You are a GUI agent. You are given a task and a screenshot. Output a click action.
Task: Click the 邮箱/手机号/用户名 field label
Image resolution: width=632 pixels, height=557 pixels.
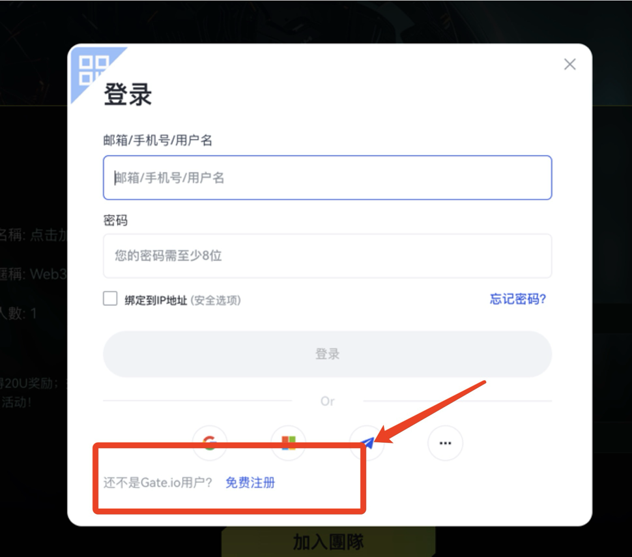click(158, 140)
